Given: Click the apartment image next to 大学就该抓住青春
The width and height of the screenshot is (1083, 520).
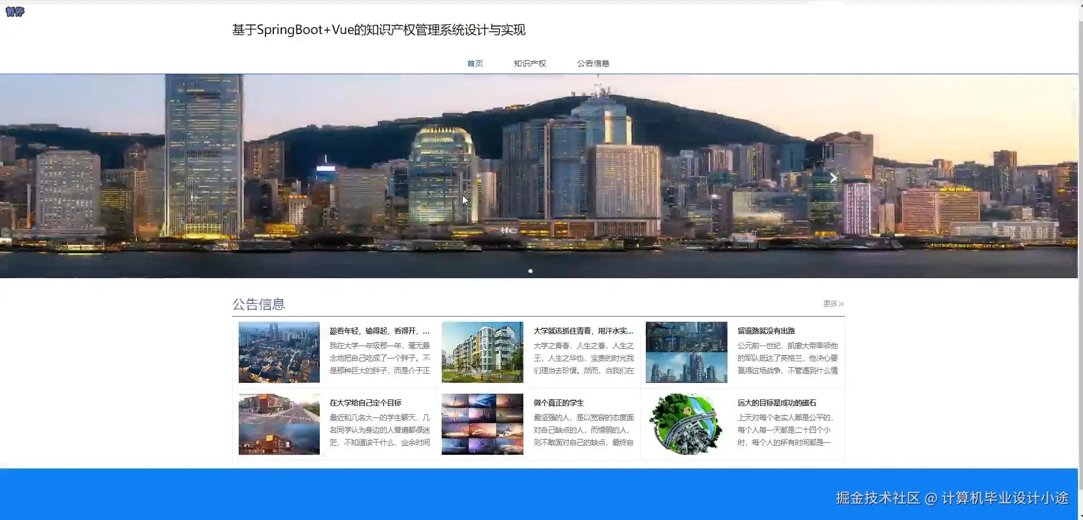Looking at the screenshot, I should tap(482, 352).
